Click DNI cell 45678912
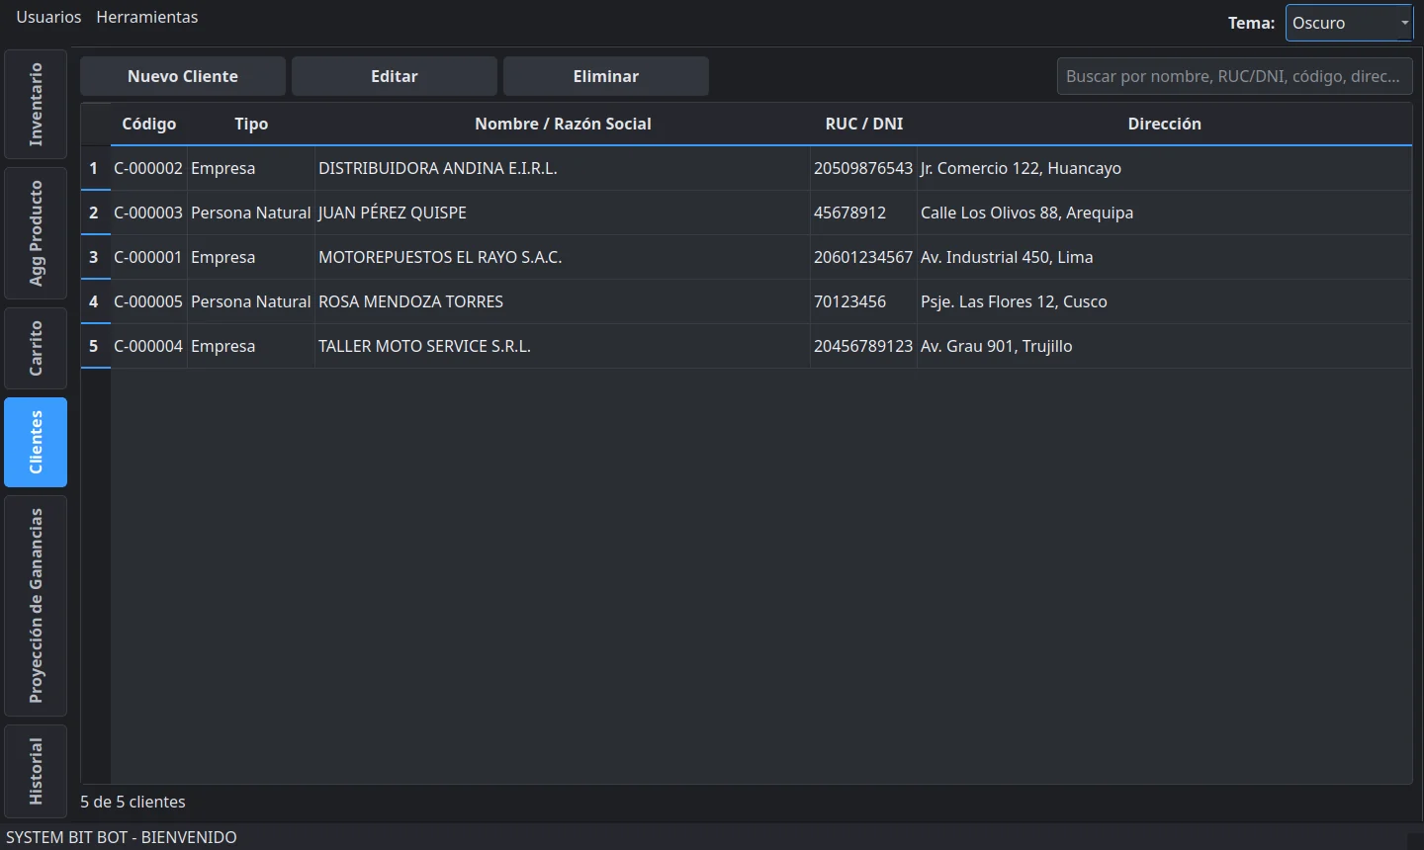Viewport: 1424px width, 850px height. pyautogui.click(x=864, y=212)
